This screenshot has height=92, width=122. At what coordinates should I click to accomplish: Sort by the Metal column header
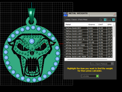pos(76,25)
